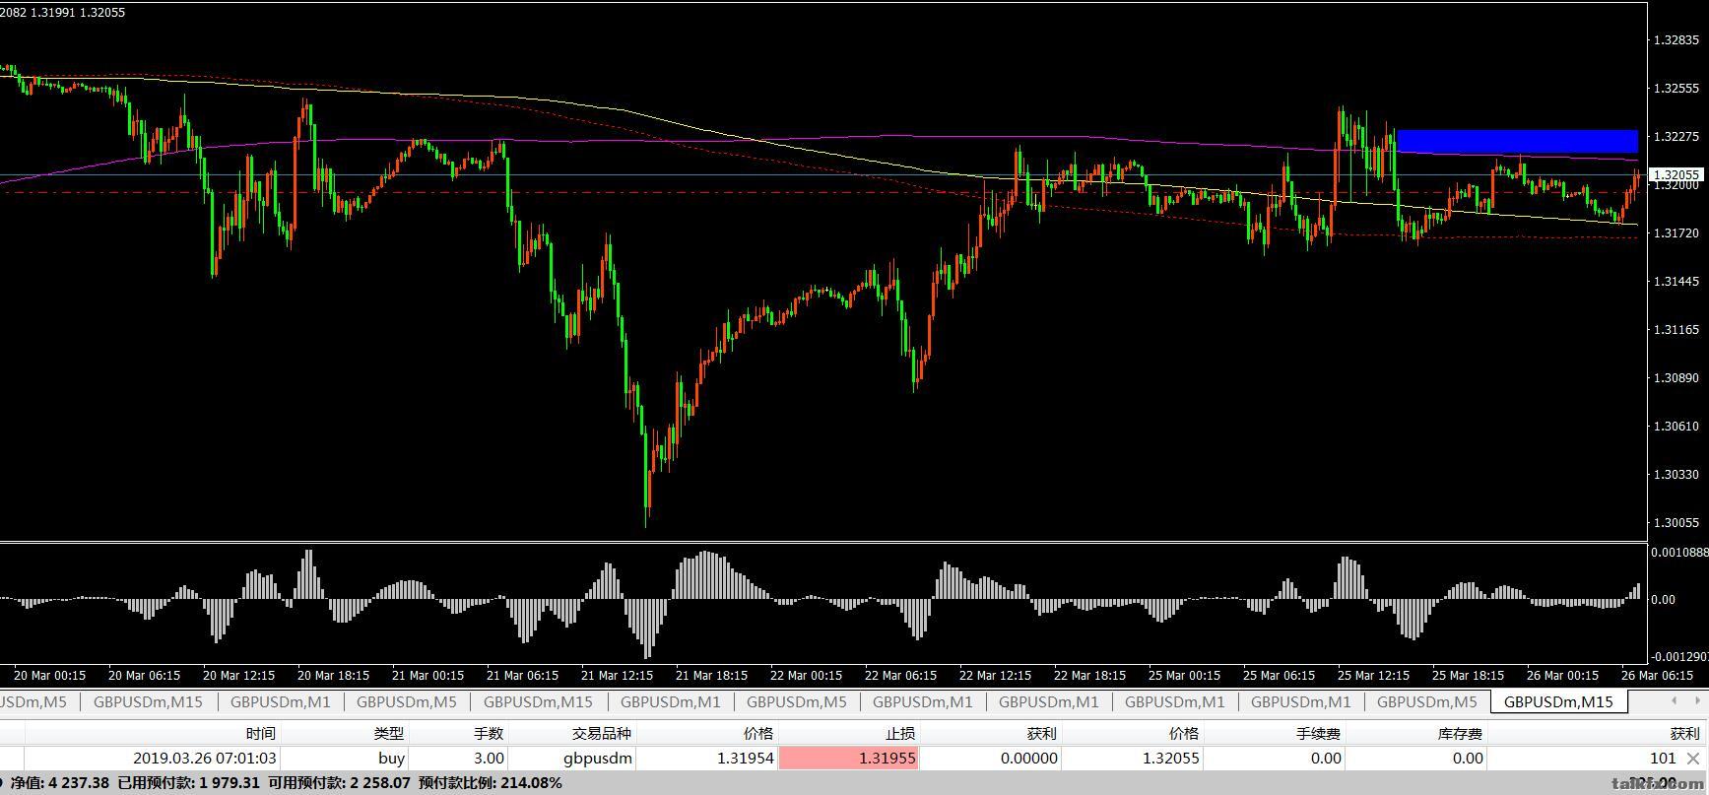This screenshot has width=1709, height=795.
Task: Select order time 2019.03.26 07:01:03 cell
Action: pyautogui.click(x=205, y=758)
